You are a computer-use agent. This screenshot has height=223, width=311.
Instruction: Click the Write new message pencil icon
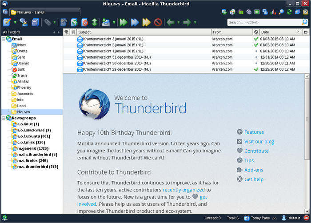pyautogui.click(x=7, y=22)
